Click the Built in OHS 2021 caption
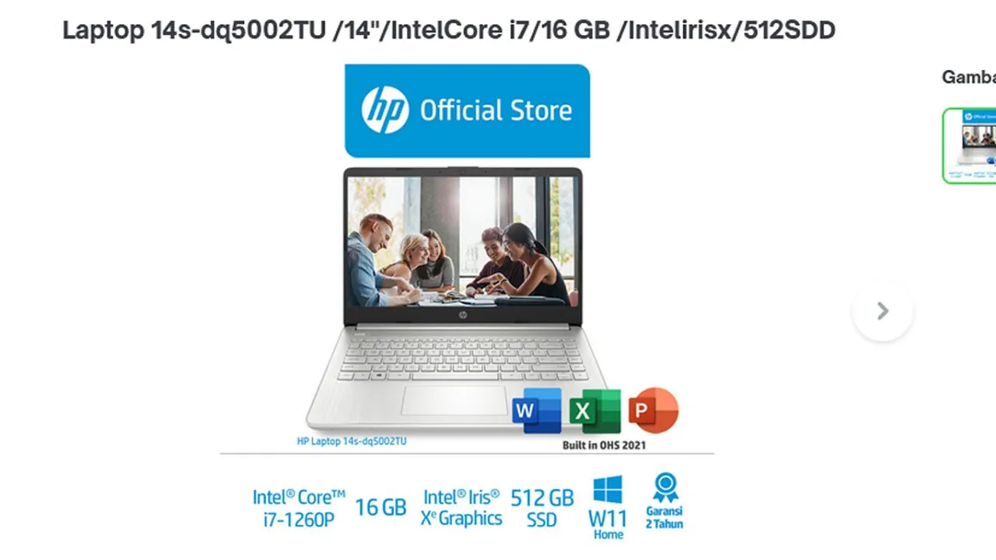The width and height of the screenshot is (996, 560). pyautogui.click(x=604, y=446)
